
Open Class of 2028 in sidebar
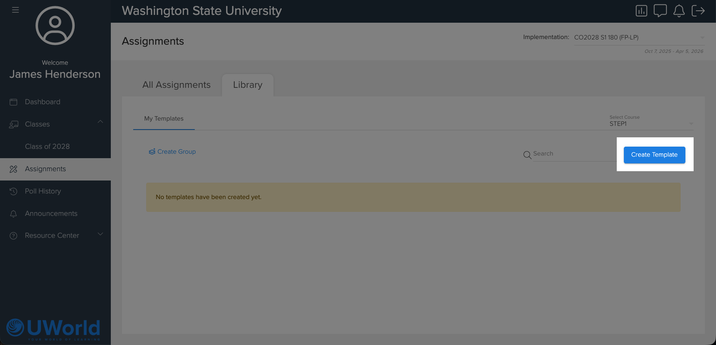pyautogui.click(x=47, y=147)
